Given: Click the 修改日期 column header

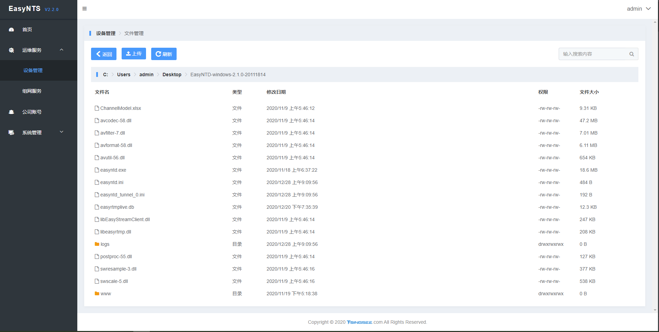Looking at the screenshot, I should (276, 92).
